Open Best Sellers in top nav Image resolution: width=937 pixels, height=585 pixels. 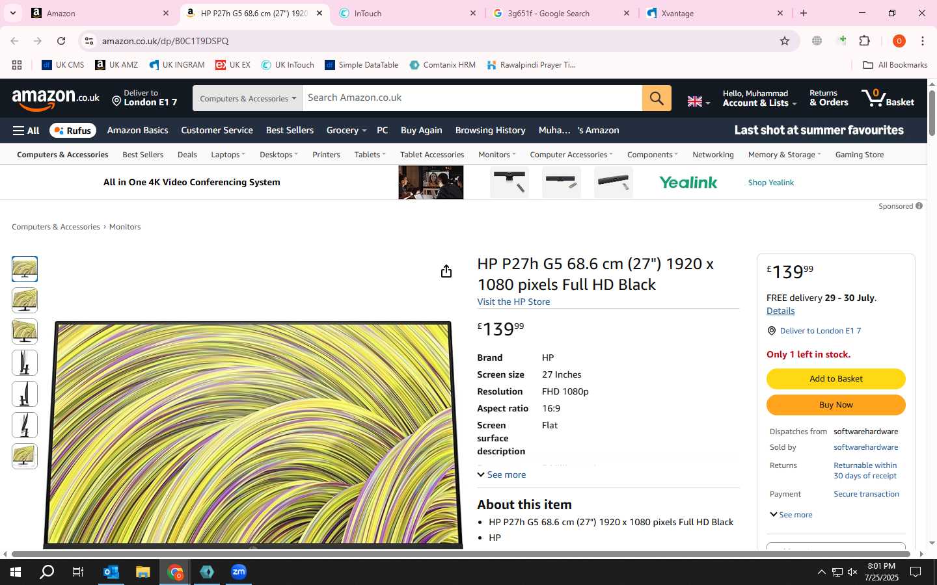(x=290, y=131)
